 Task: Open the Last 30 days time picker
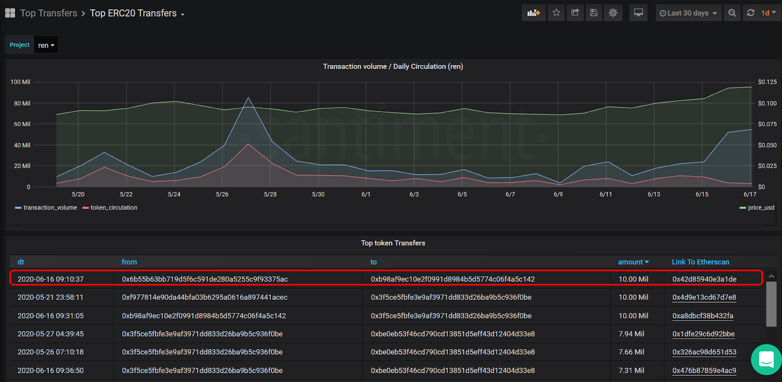tap(688, 13)
